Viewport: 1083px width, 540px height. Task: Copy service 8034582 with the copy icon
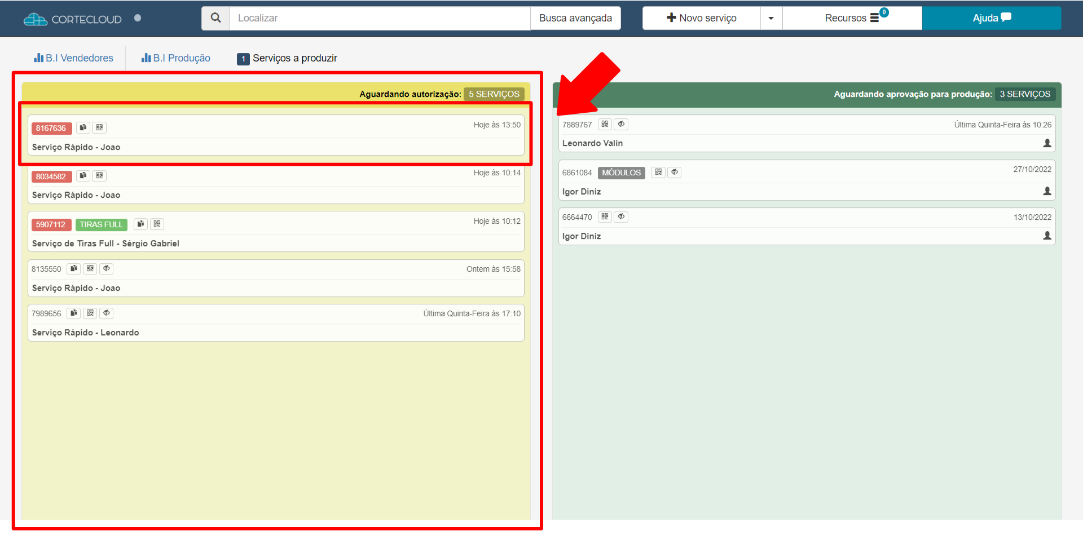point(83,176)
